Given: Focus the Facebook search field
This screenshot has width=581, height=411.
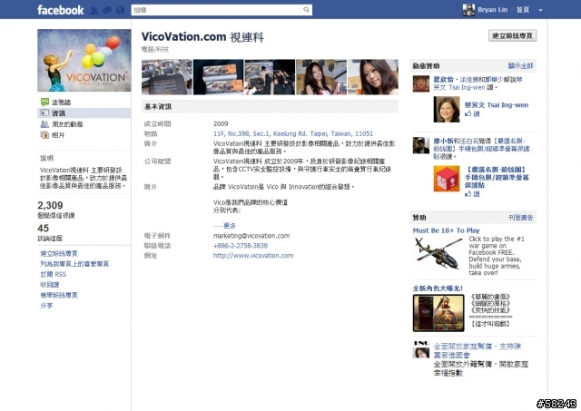Looking at the screenshot, I should [216, 10].
